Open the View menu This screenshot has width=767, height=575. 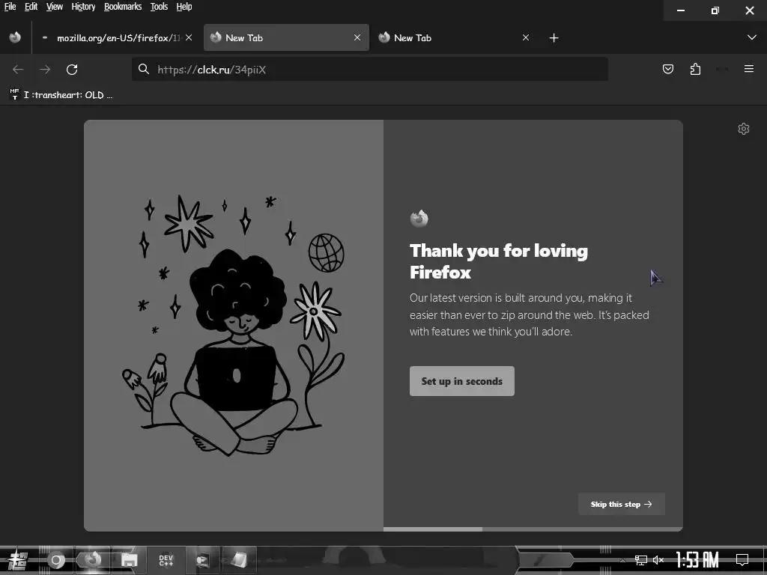click(54, 7)
